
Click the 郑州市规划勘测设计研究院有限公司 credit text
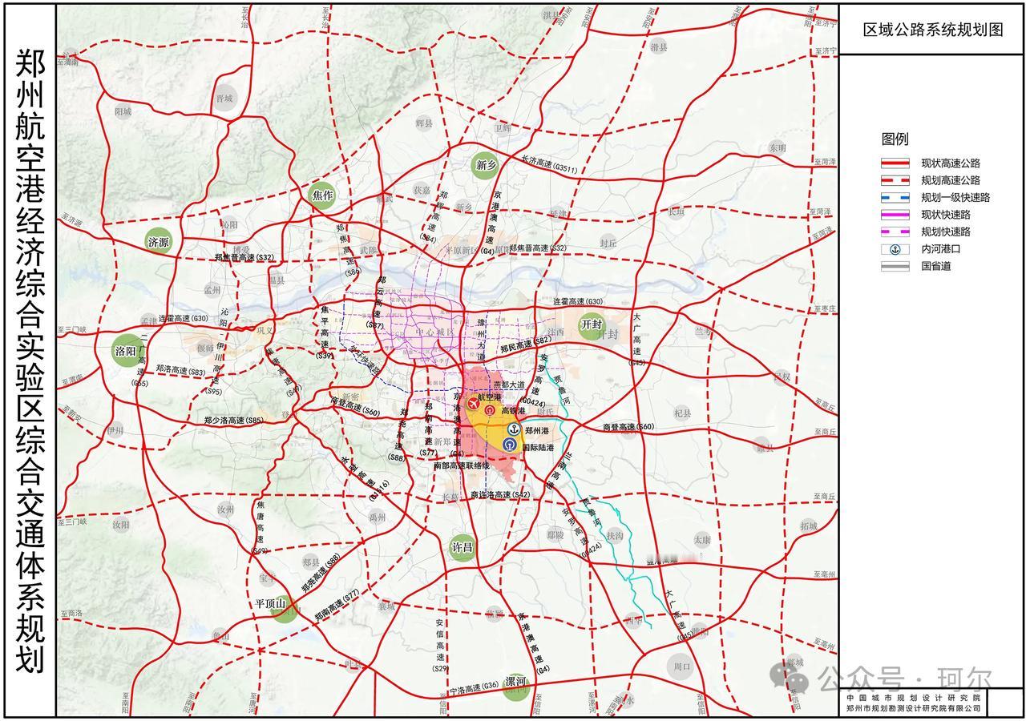click(x=912, y=708)
